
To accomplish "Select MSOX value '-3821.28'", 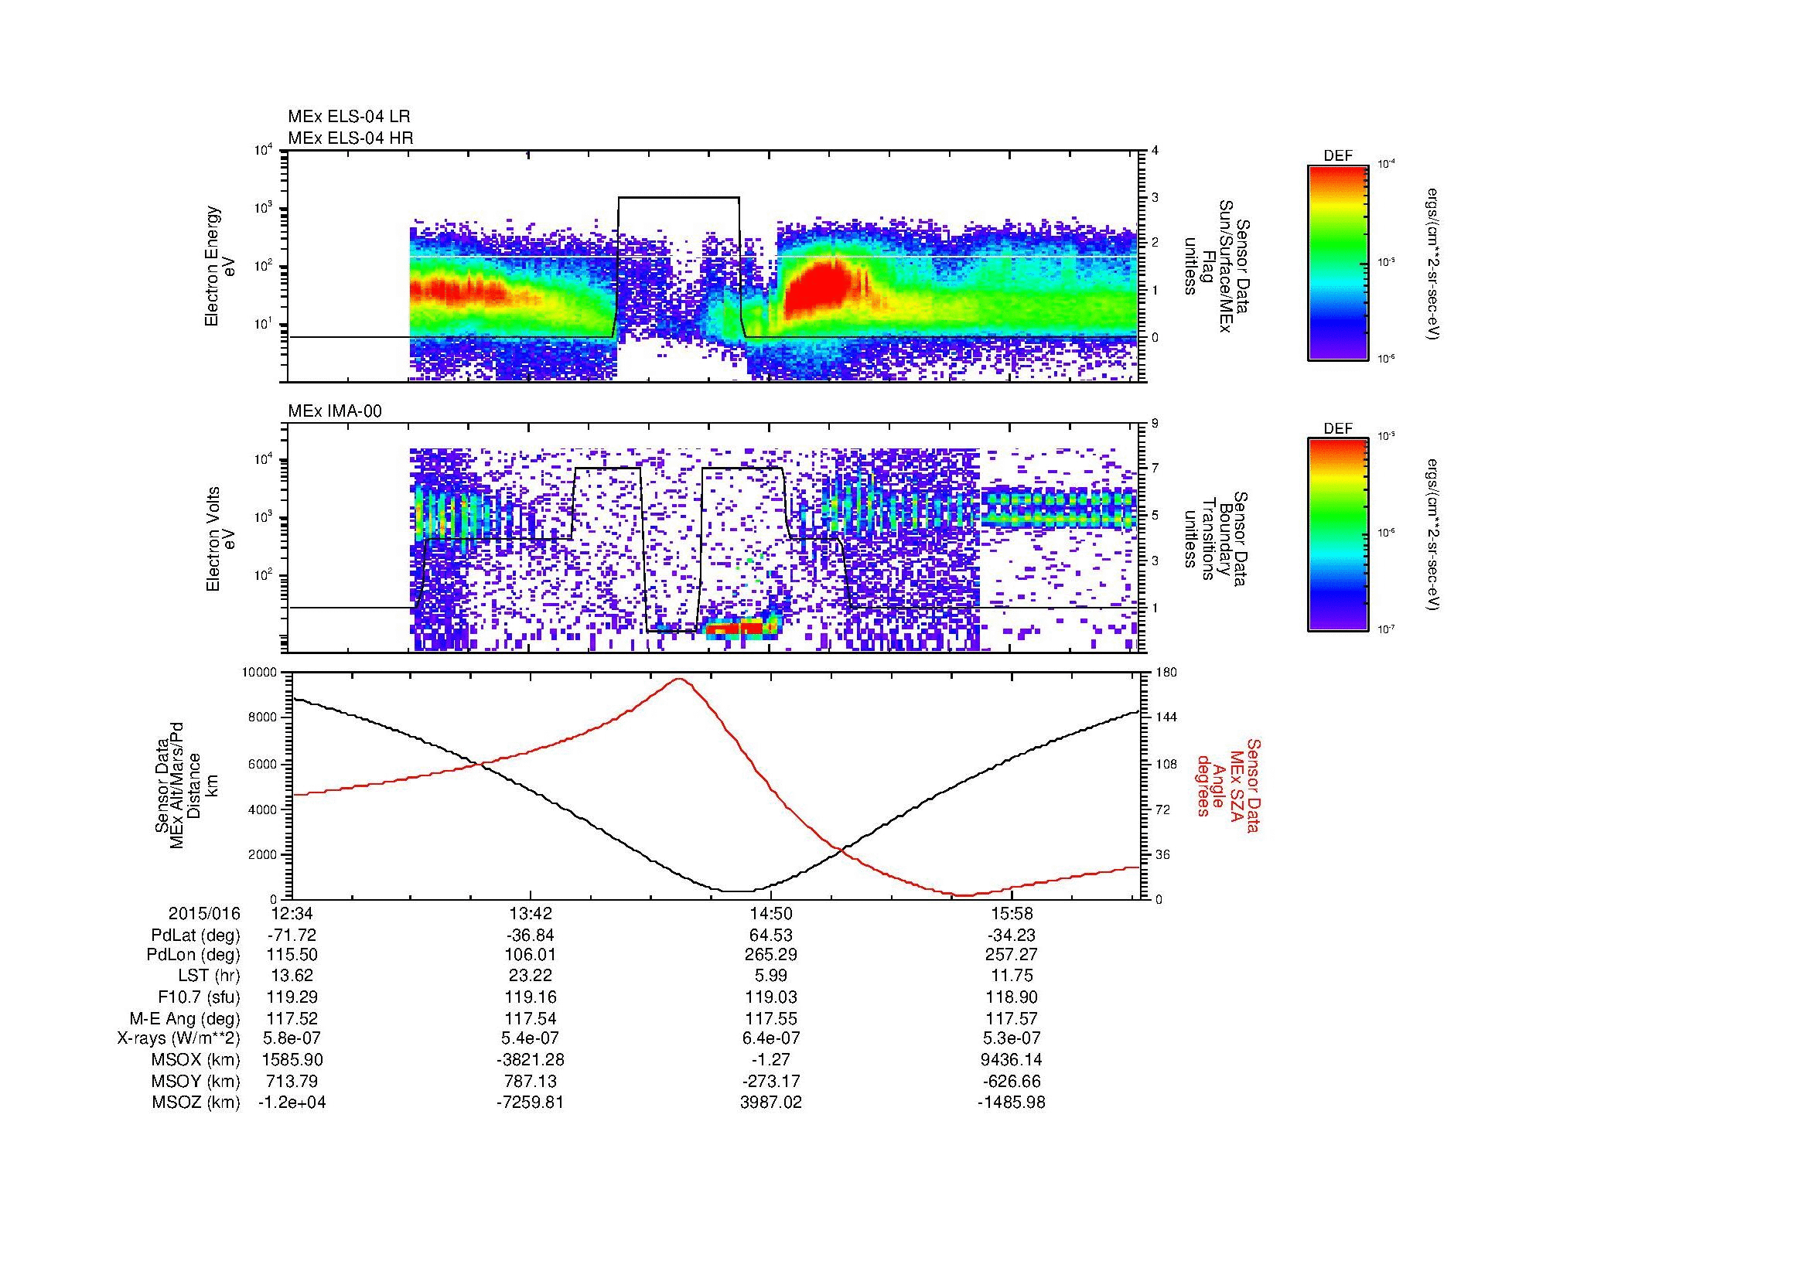I will (531, 1059).
